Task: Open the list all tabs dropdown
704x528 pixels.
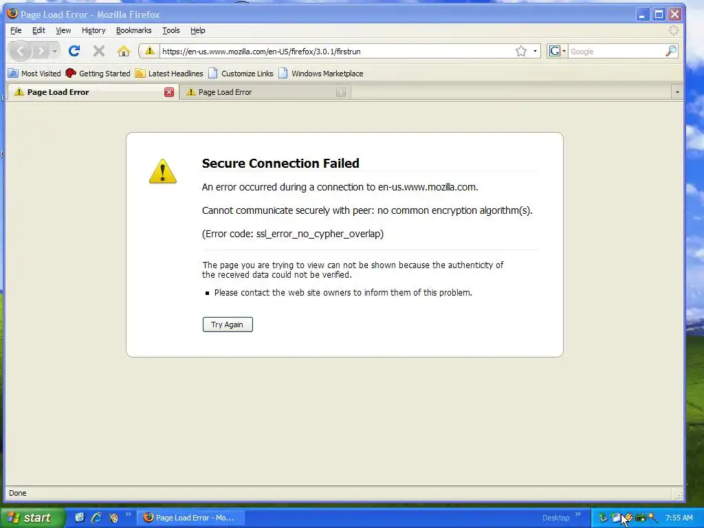Action: tap(677, 92)
